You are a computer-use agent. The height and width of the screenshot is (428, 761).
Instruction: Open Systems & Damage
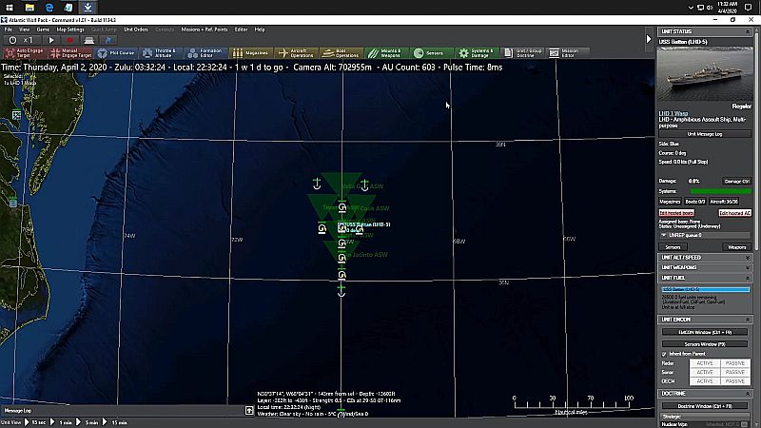point(476,53)
